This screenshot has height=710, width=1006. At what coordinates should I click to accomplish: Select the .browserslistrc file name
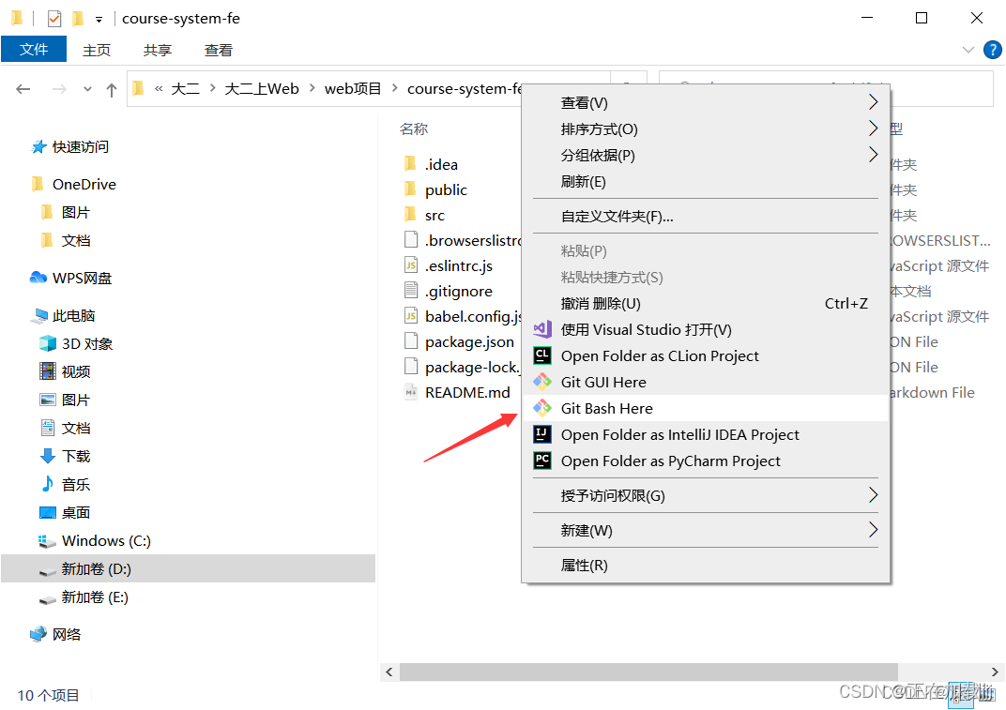click(473, 240)
